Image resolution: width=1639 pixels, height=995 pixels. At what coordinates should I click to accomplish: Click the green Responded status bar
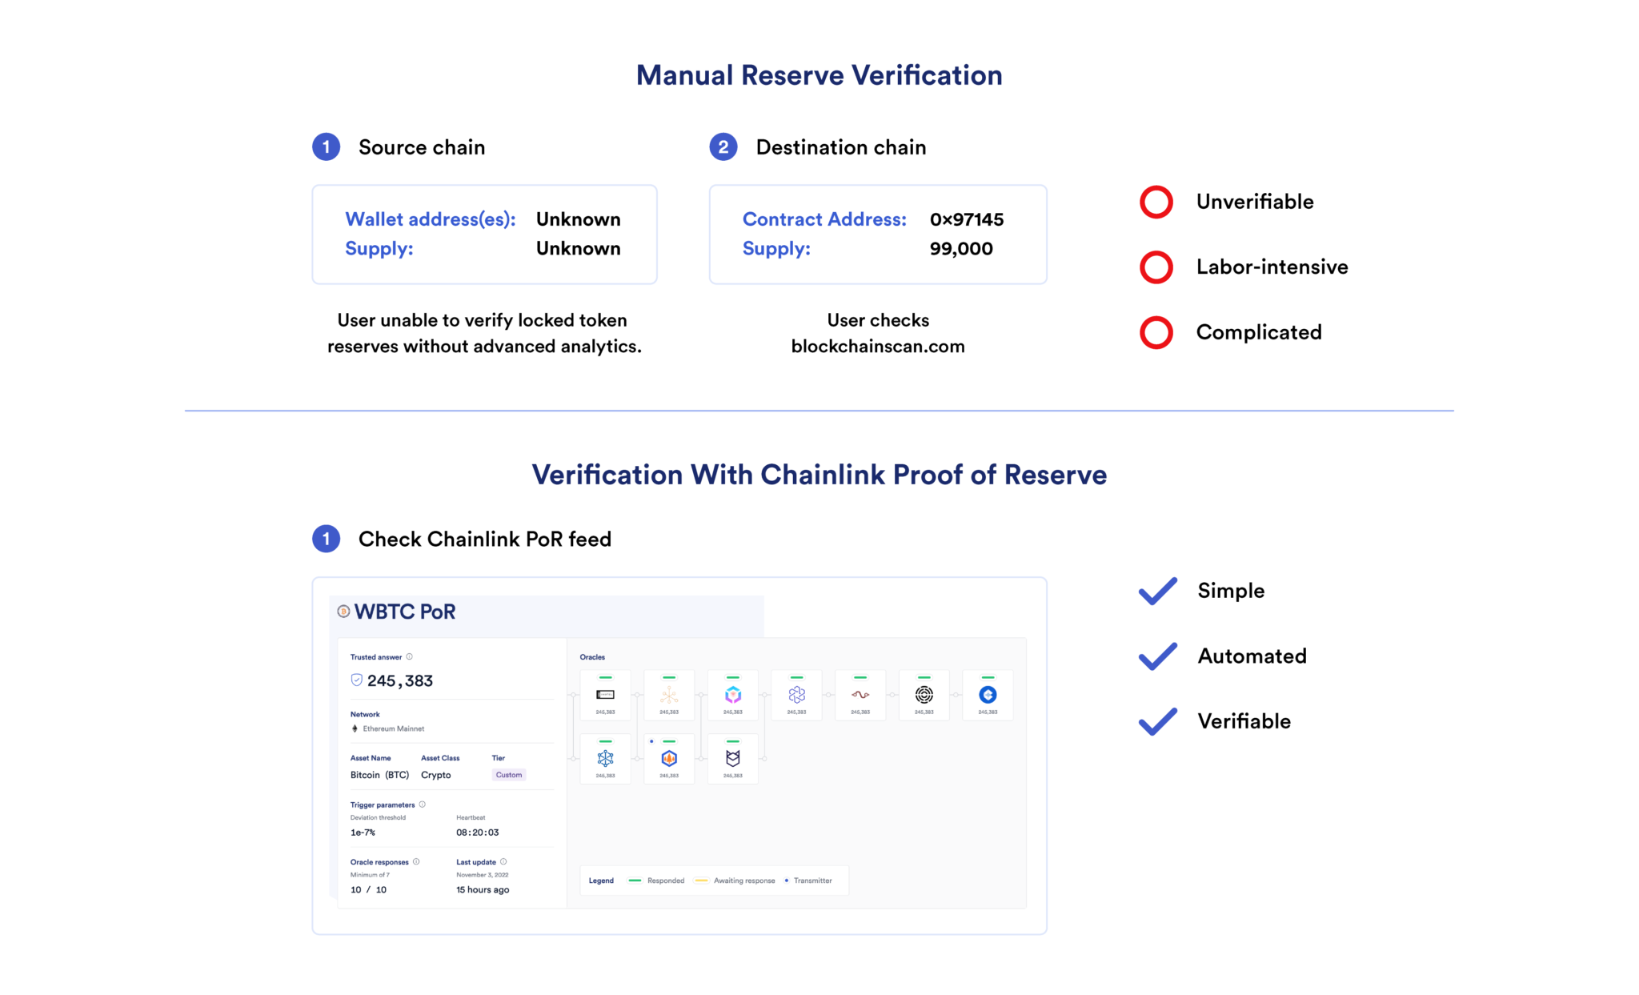[x=636, y=881]
